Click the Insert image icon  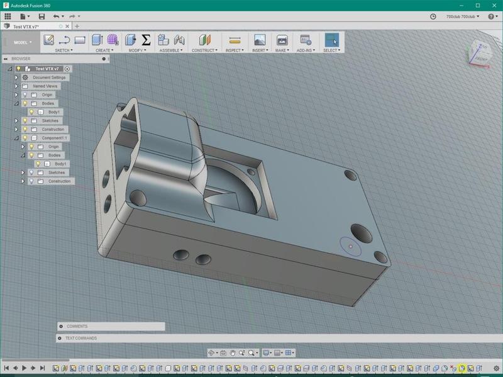coord(259,40)
